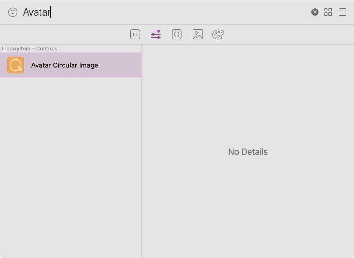Click empty space below the results list
Viewport: 354px width, 258px height.
coord(71,167)
